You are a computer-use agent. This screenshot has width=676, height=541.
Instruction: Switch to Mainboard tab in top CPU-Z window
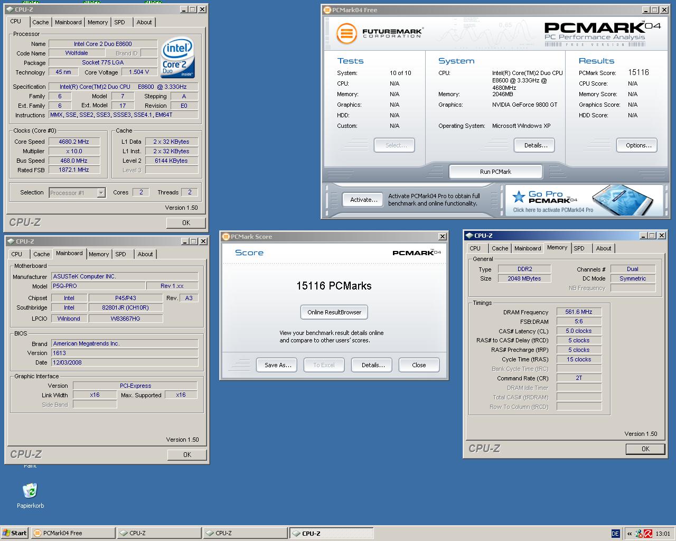(68, 22)
